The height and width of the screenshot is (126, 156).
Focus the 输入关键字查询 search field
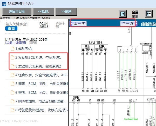point(17,24)
